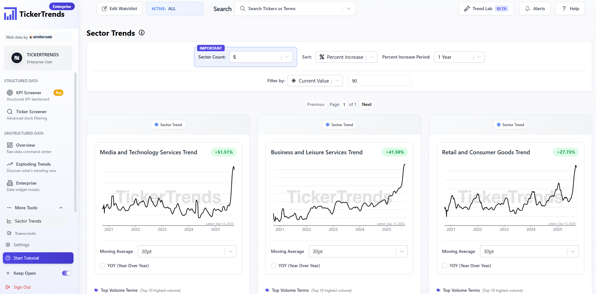
Task: Click the TickerTrends bar chart logo
Action: coord(10,14)
